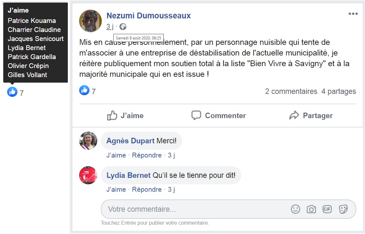Open the post options three-dots menu
Viewport: 365px width, 234px height.
pyautogui.click(x=353, y=14)
